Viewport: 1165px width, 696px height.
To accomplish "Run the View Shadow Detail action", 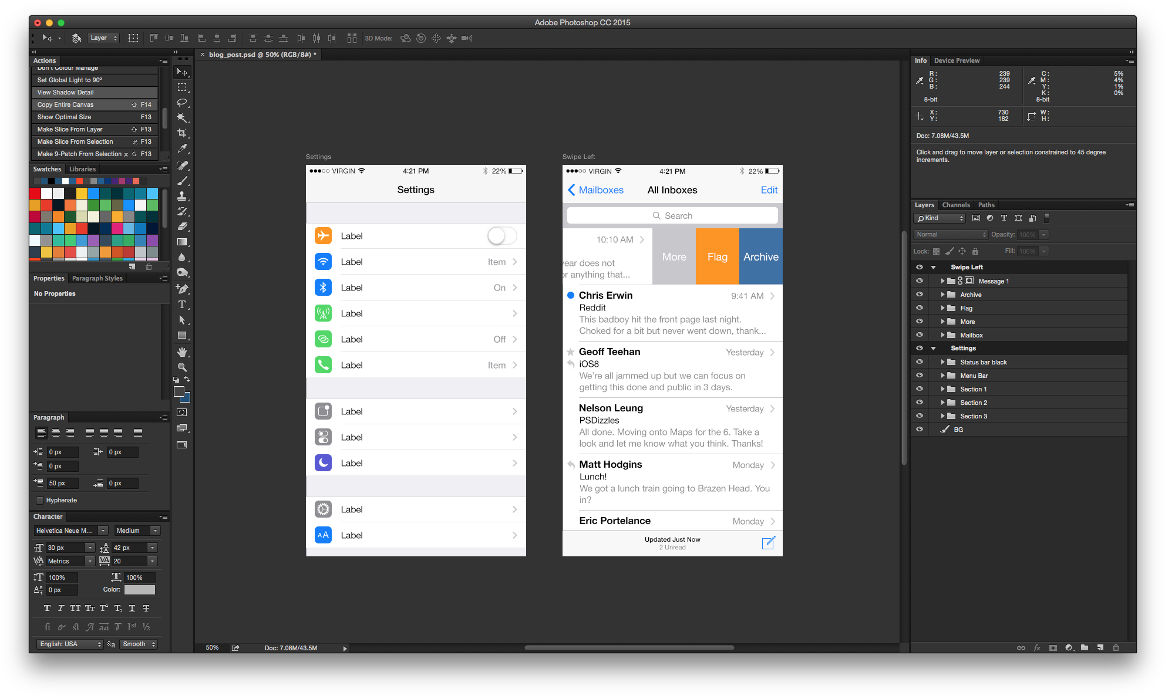I will (x=95, y=92).
